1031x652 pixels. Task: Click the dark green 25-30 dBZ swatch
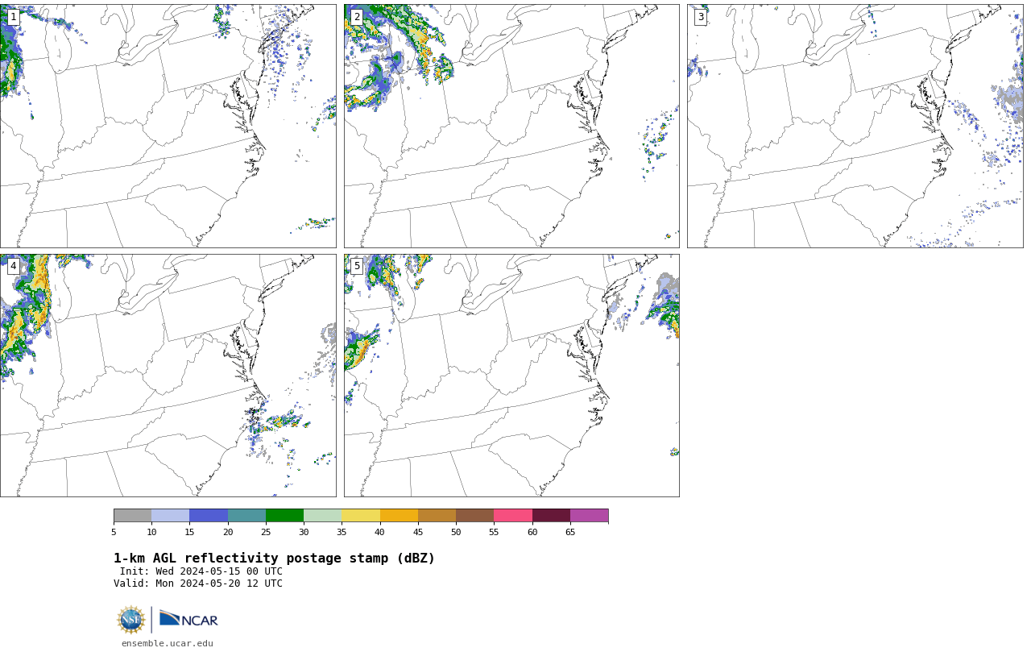click(284, 516)
